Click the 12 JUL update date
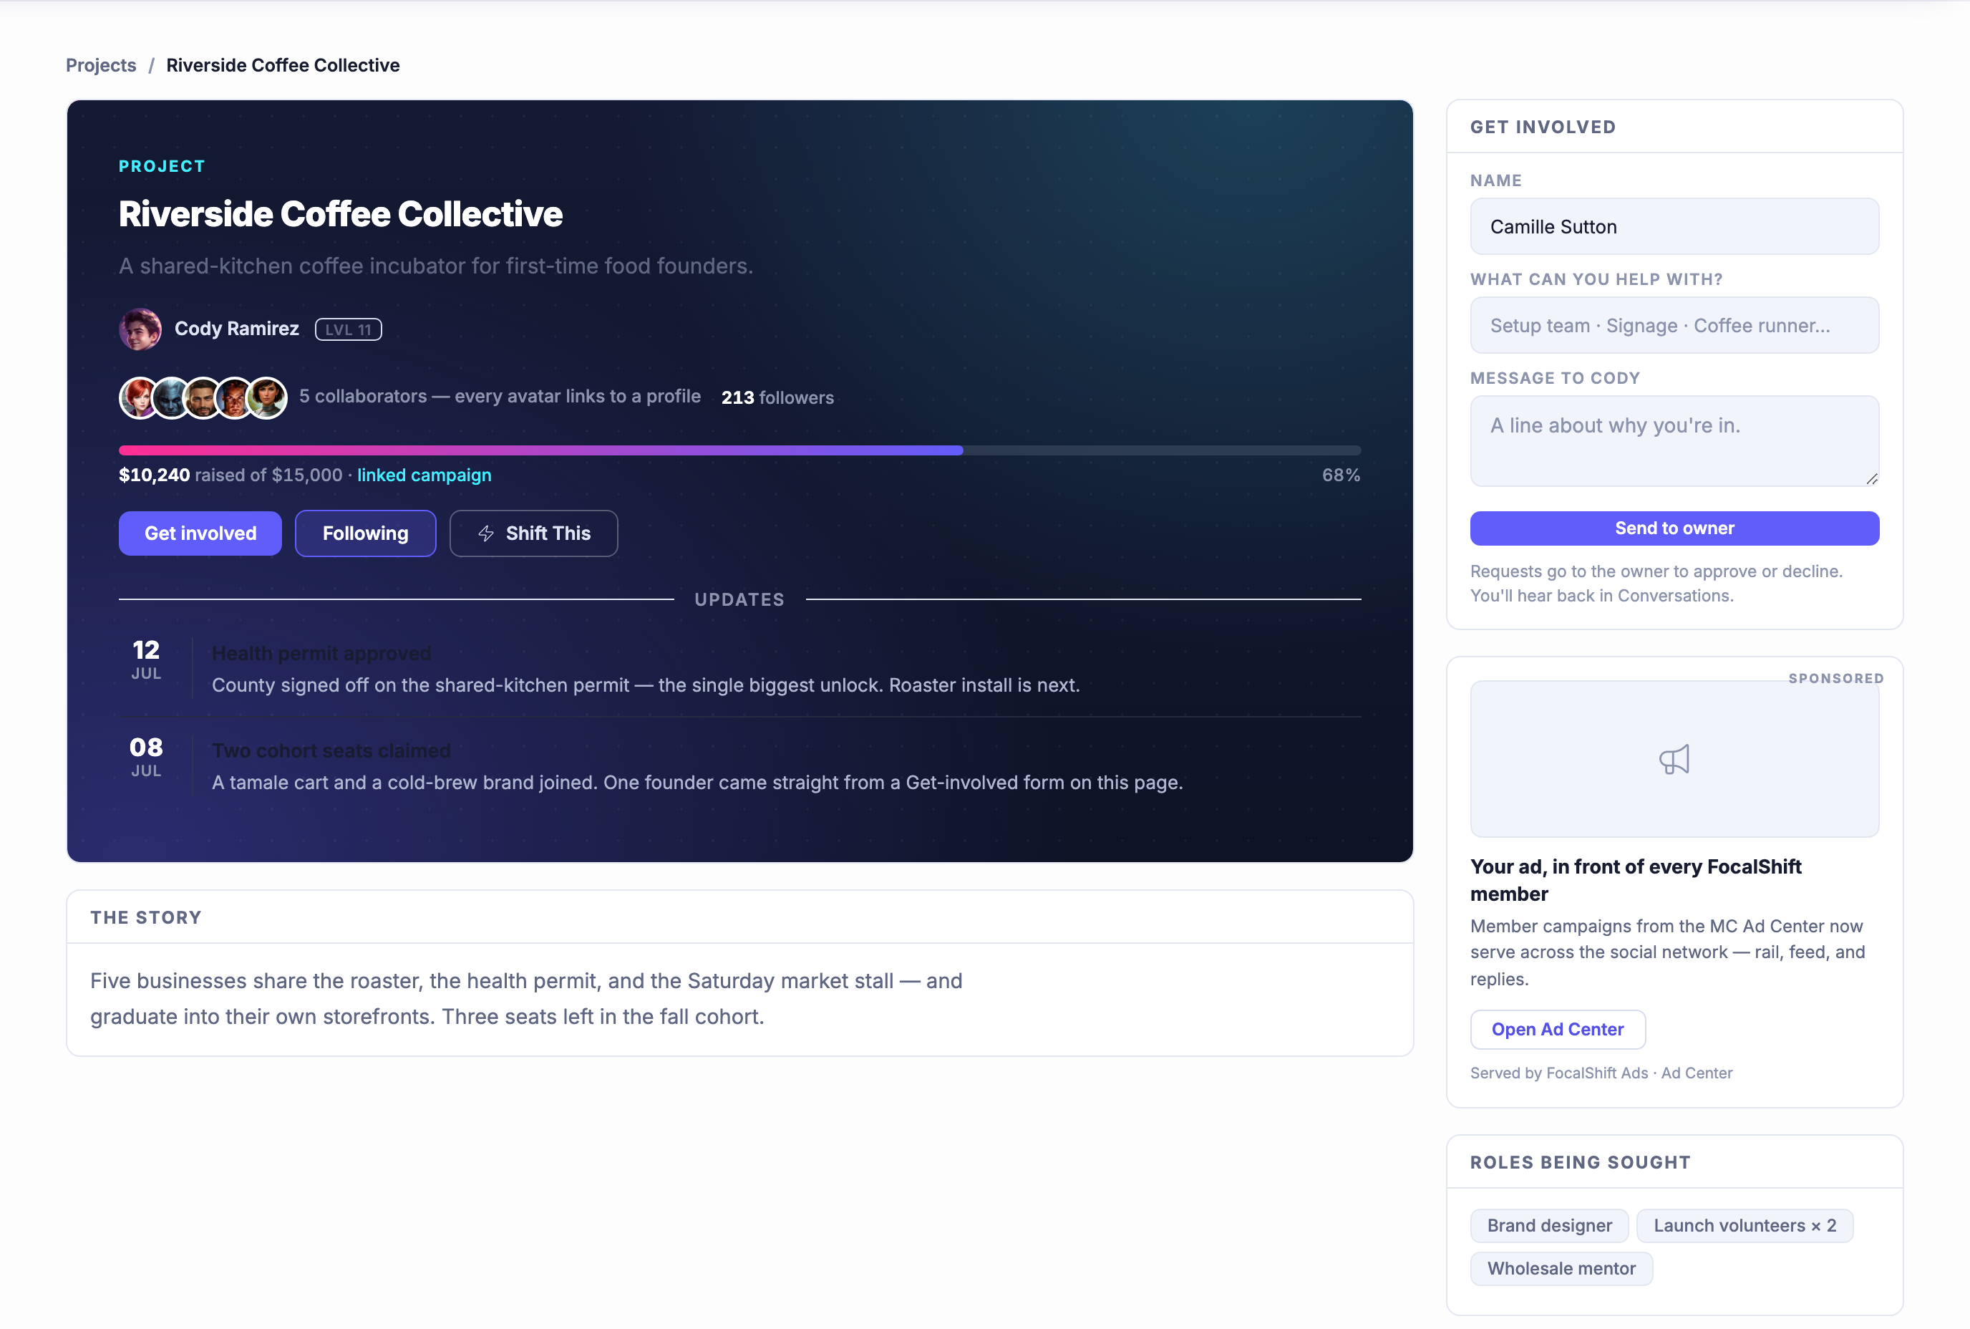The image size is (1970, 1329). [x=146, y=659]
